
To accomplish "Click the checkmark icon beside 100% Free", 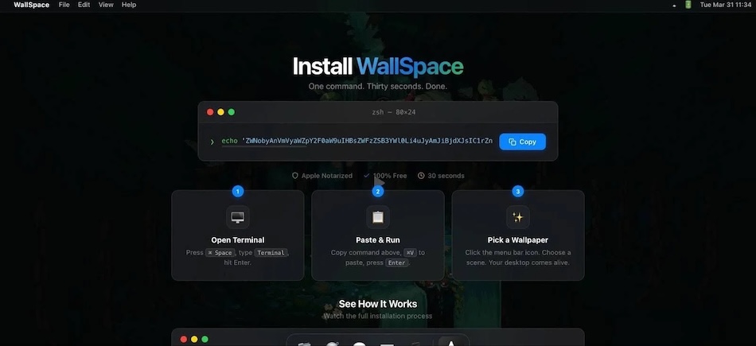I will click(x=366, y=176).
